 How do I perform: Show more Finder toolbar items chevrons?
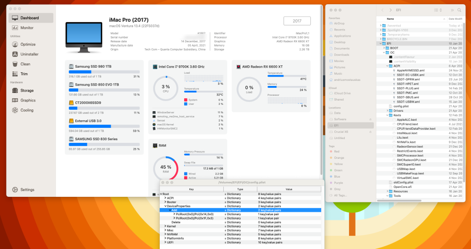(452, 10)
